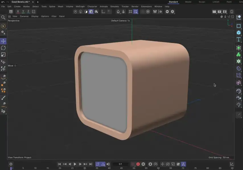Click the Cube primitive icon

click(x=239, y=33)
